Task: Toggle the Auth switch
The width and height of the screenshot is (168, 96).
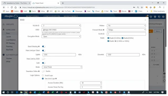Action: pyautogui.click(x=44, y=63)
